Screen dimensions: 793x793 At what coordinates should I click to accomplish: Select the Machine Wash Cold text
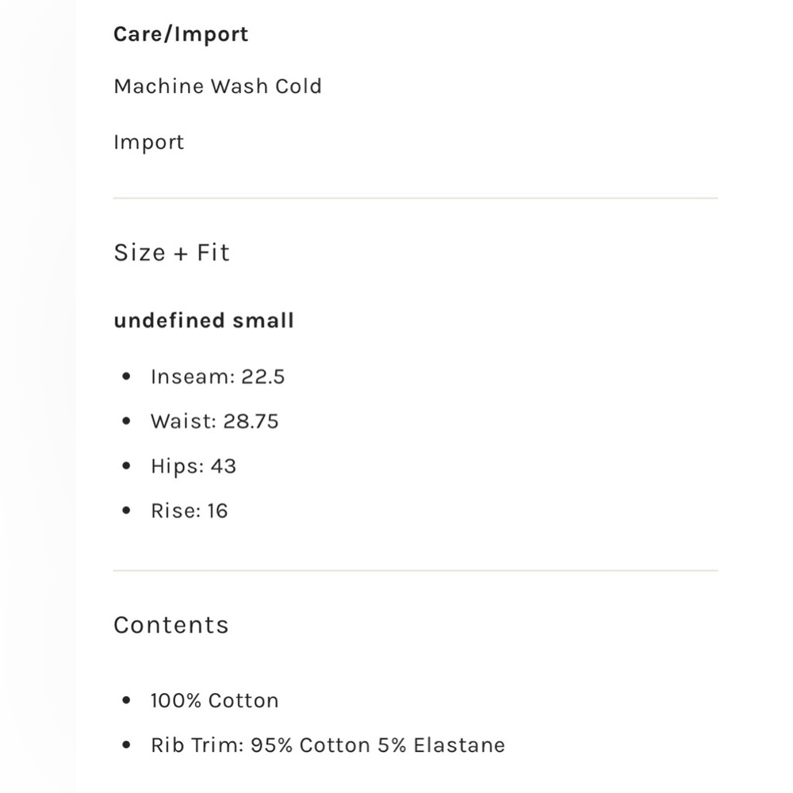217,86
